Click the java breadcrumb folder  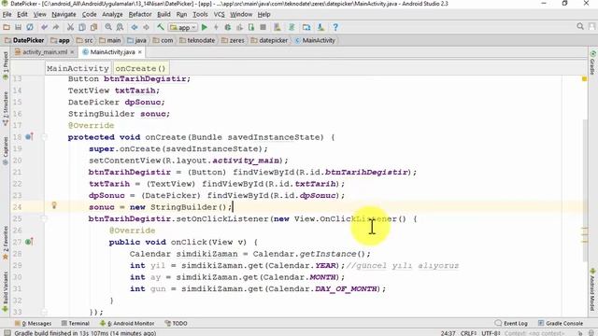point(136,40)
